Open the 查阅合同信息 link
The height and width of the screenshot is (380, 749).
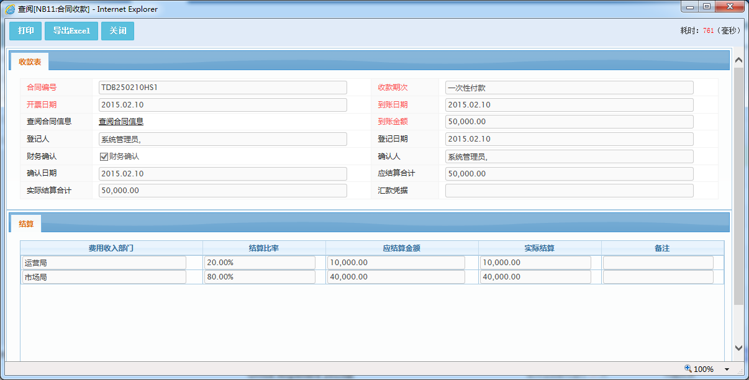tap(121, 122)
